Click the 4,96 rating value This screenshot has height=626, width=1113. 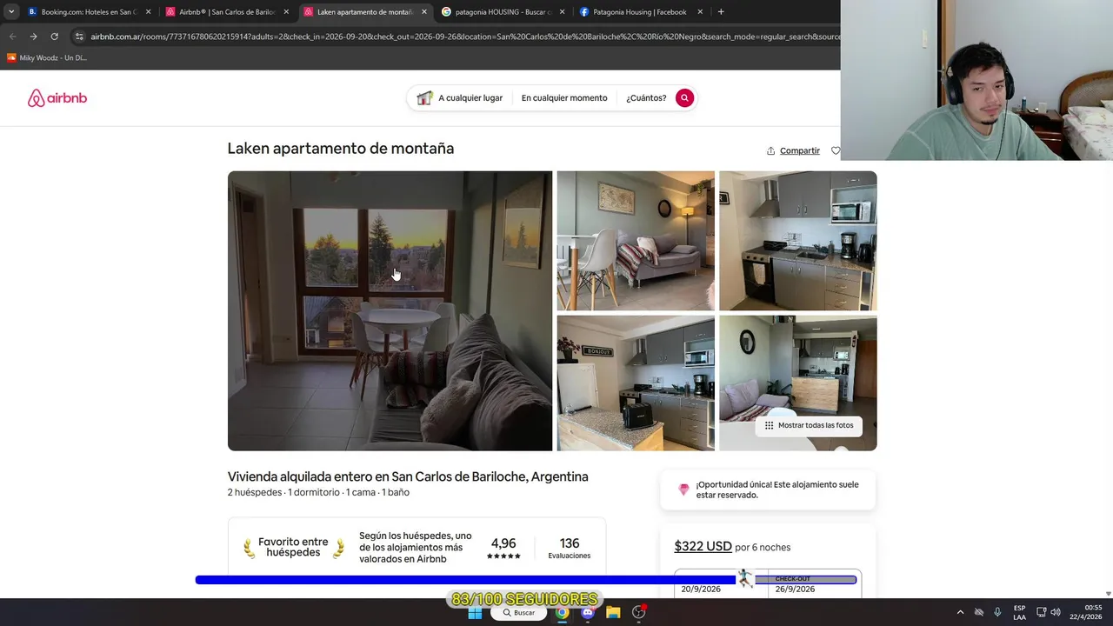click(503, 543)
